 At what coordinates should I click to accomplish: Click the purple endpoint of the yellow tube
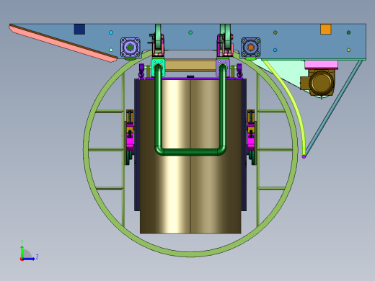(x=304, y=156)
